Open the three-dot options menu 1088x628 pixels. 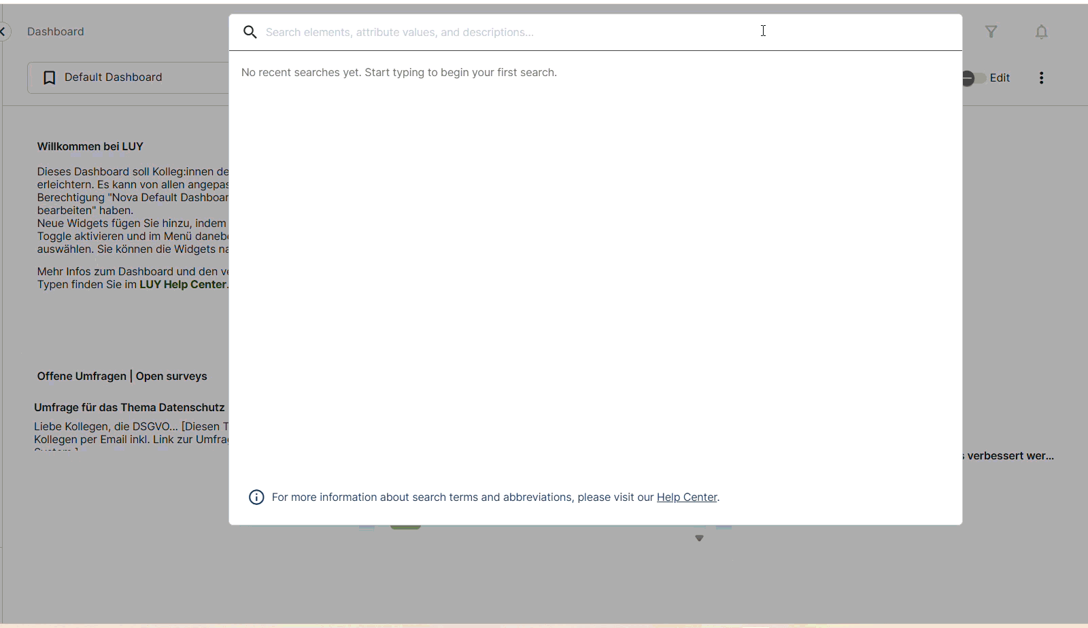click(1042, 77)
